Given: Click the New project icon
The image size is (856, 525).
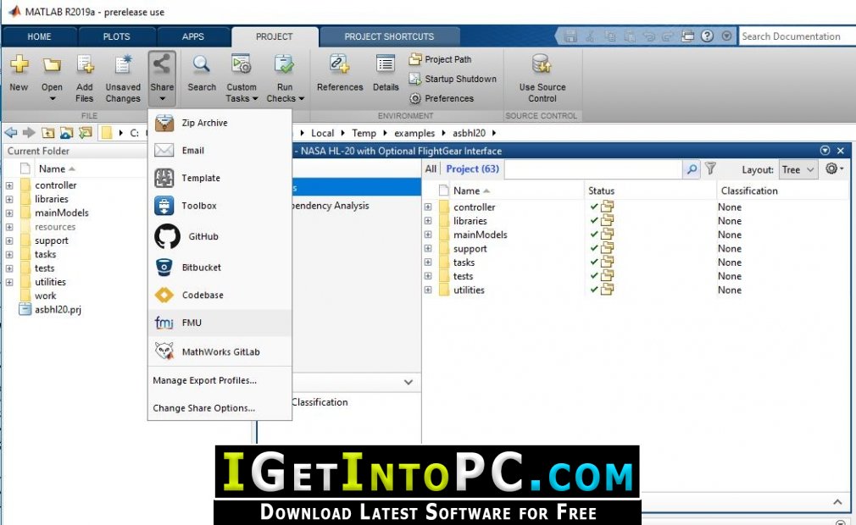Looking at the screenshot, I should pos(19,65).
